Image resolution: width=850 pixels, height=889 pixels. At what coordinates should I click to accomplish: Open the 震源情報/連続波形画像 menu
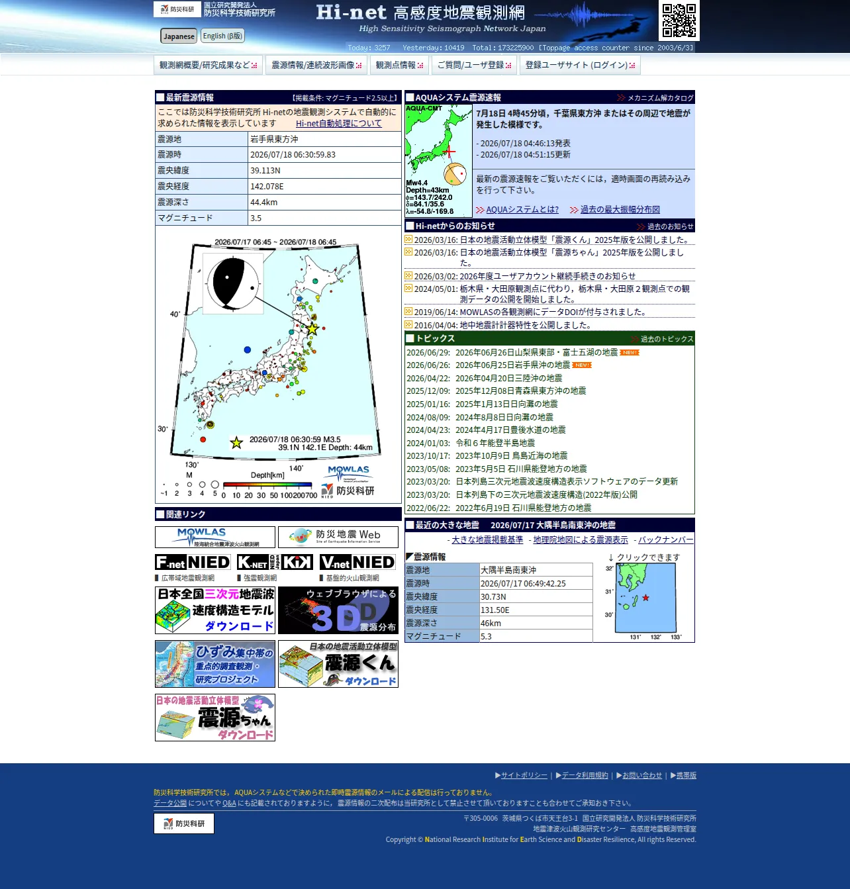[x=317, y=65]
